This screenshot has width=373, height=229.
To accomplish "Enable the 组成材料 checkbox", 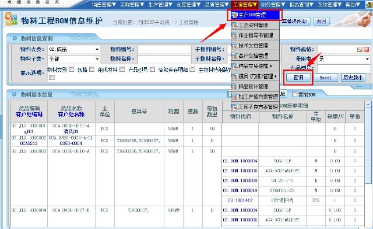I will coord(122,70).
